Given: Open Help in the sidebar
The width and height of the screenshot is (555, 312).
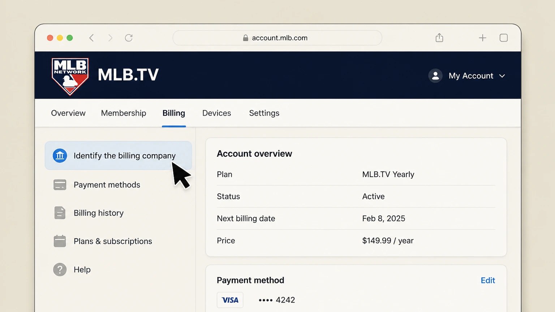Looking at the screenshot, I should pyautogui.click(x=82, y=270).
